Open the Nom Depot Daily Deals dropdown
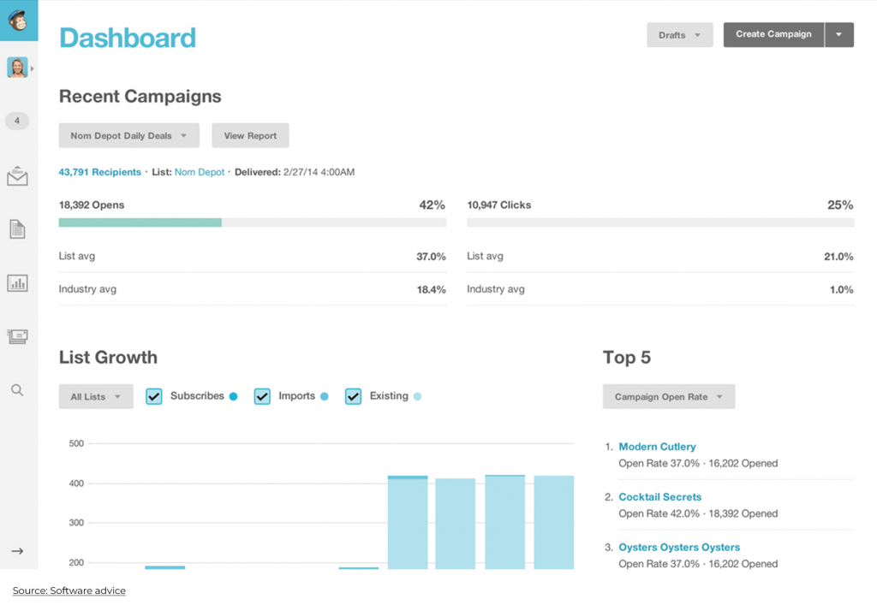The height and width of the screenshot is (605, 877). coord(128,135)
